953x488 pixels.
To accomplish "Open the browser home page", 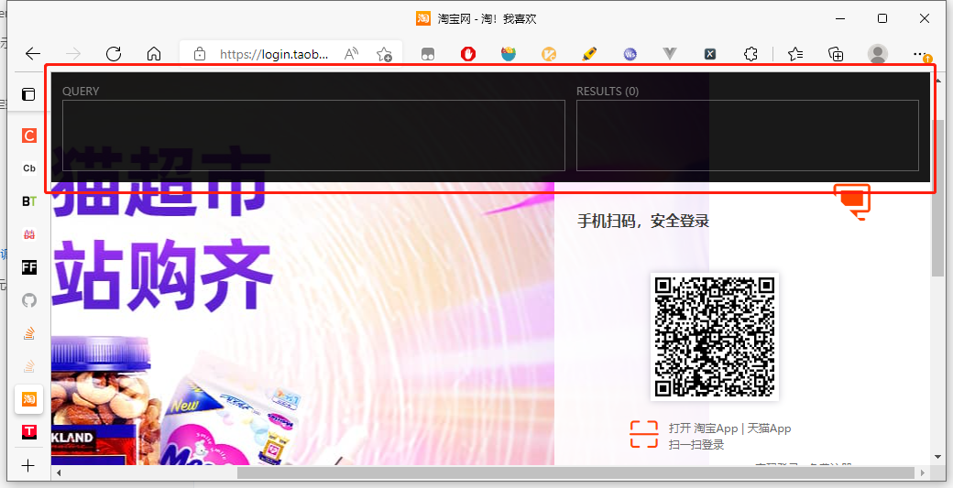I will coord(154,54).
